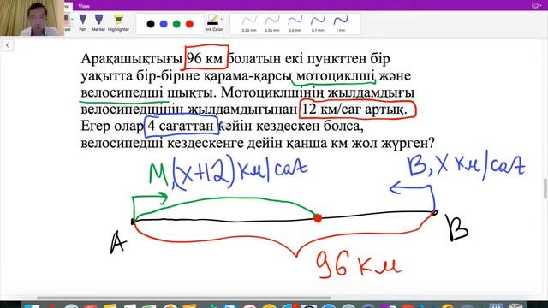Click the word "жүрген?" at the problem's end
Viewport: 548px width, 308px height.
[x=407, y=143]
